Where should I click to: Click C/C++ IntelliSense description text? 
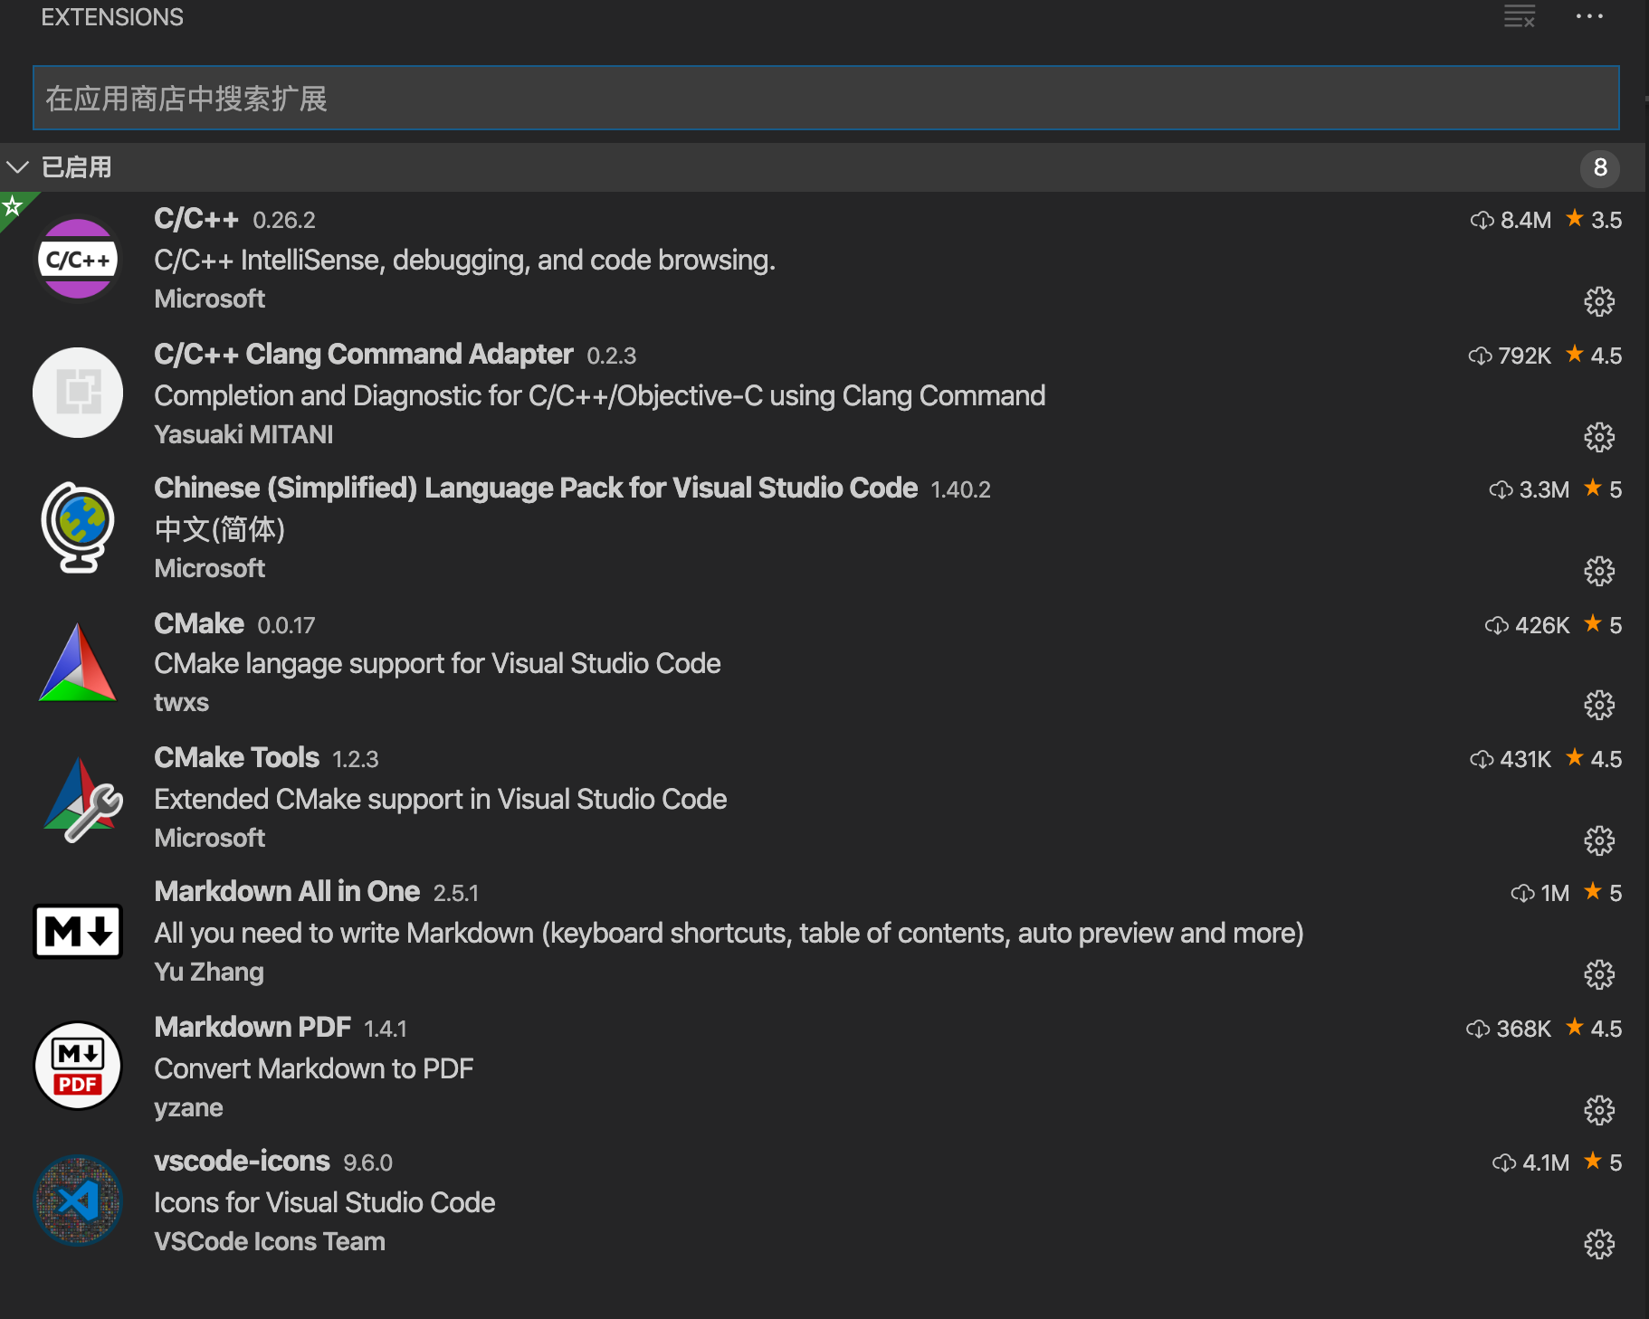click(x=464, y=260)
